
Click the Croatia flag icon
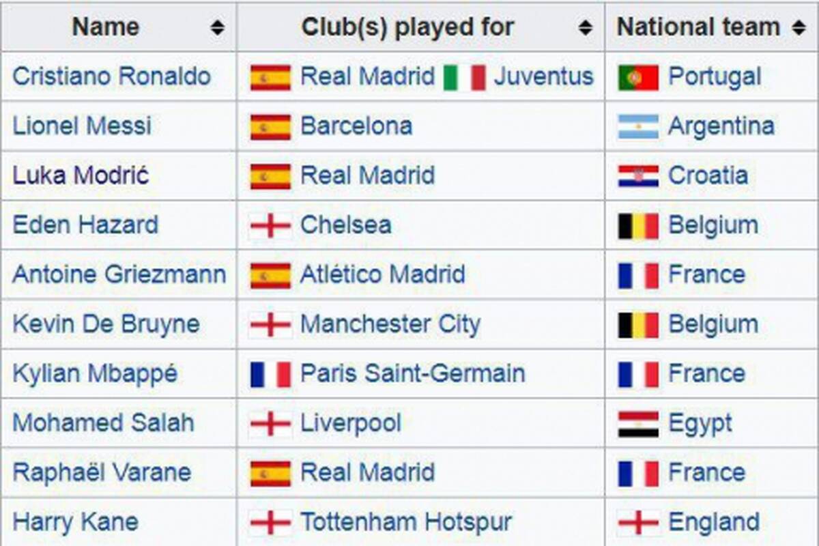click(638, 176)
